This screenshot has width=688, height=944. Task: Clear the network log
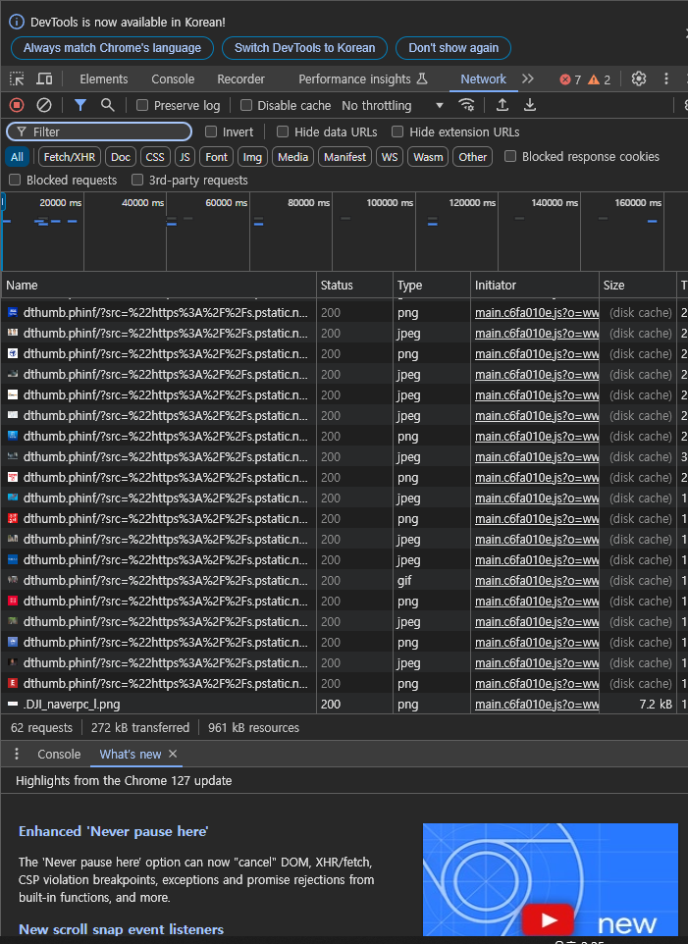(44, 105)
